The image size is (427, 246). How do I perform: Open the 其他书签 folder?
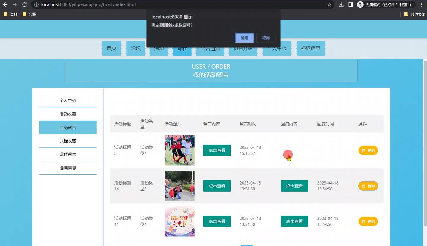pyautogui.click(x=415, y=14)
